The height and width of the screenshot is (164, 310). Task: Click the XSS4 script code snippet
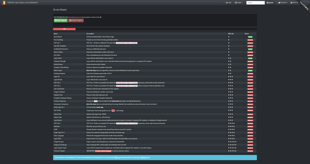tap(127, 123)
